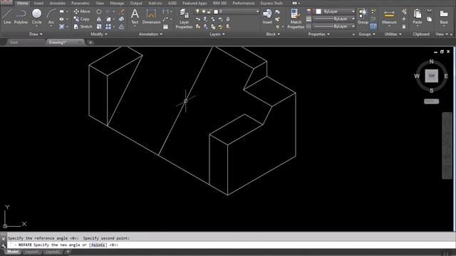Switch to the Manage ribbon tab
This screenshot has width=456, height=256.
117,3
